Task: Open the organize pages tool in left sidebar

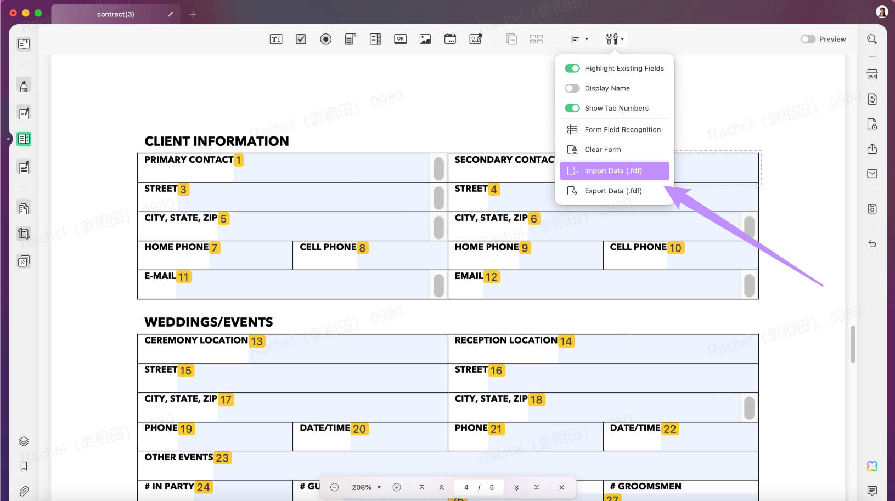Action: (24, 208)
